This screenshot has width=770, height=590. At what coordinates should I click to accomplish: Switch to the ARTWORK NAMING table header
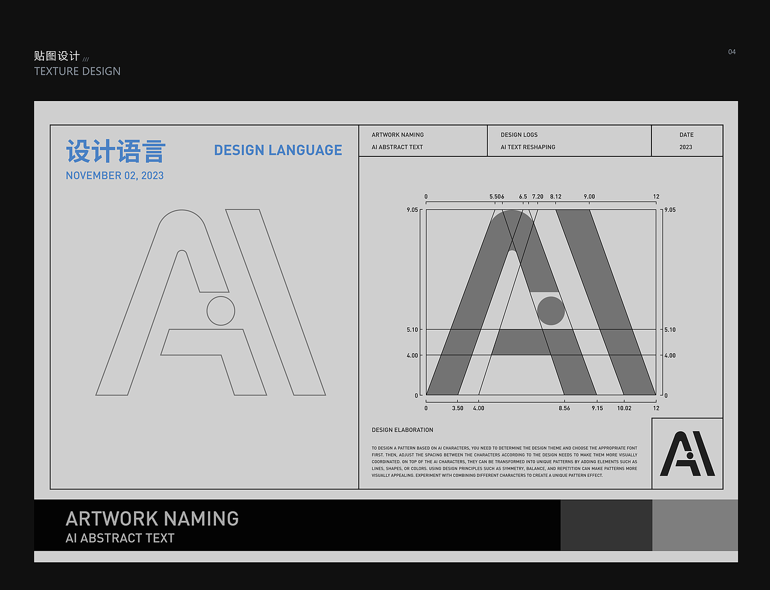[x=398, y=135]
